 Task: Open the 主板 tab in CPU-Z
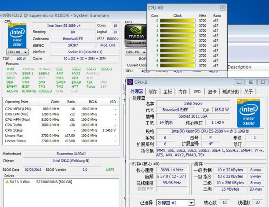[167, 92]
